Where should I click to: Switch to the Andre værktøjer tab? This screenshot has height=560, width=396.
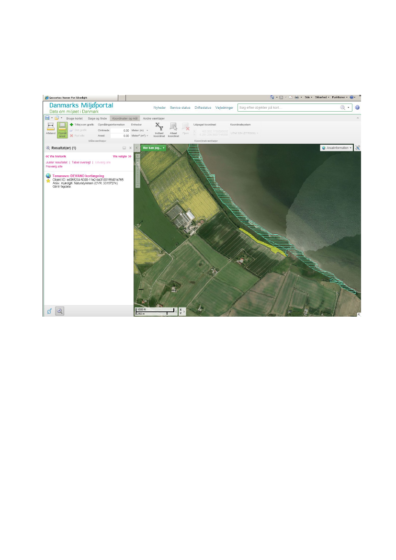pos(154,118)
